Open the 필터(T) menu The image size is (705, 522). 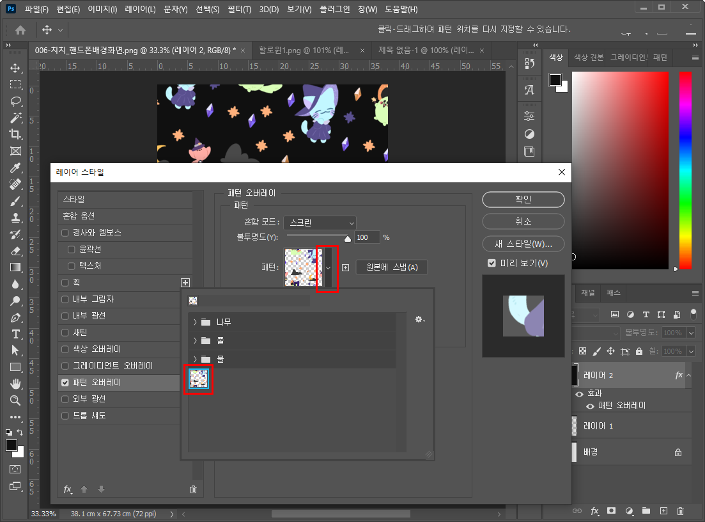point(240,9)
